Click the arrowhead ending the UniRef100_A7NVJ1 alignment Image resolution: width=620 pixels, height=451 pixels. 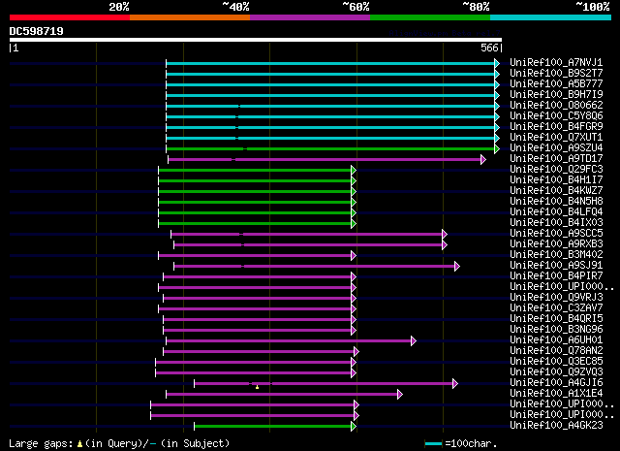(497, 63)
